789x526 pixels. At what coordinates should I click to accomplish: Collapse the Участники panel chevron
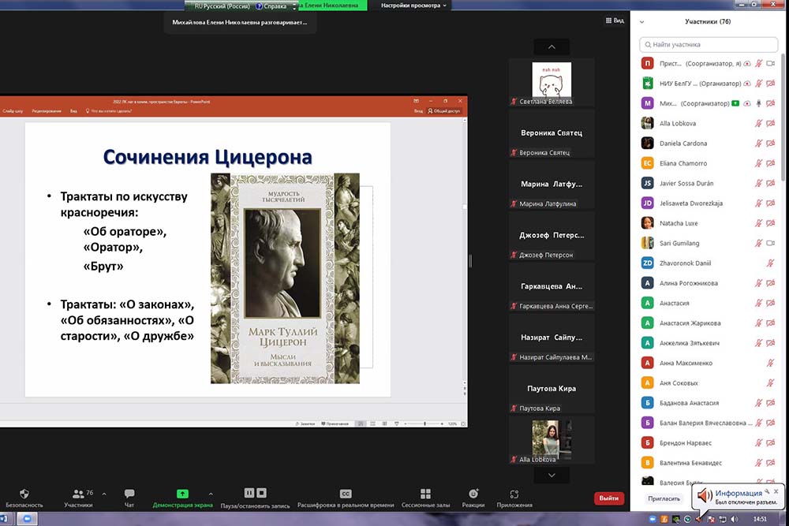pyautogui.click(x=642, y=22)
